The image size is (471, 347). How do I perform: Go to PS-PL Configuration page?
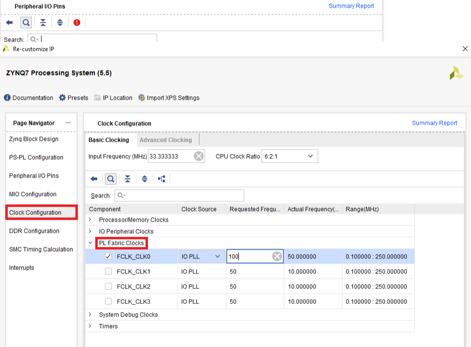(x=36, y=157)
